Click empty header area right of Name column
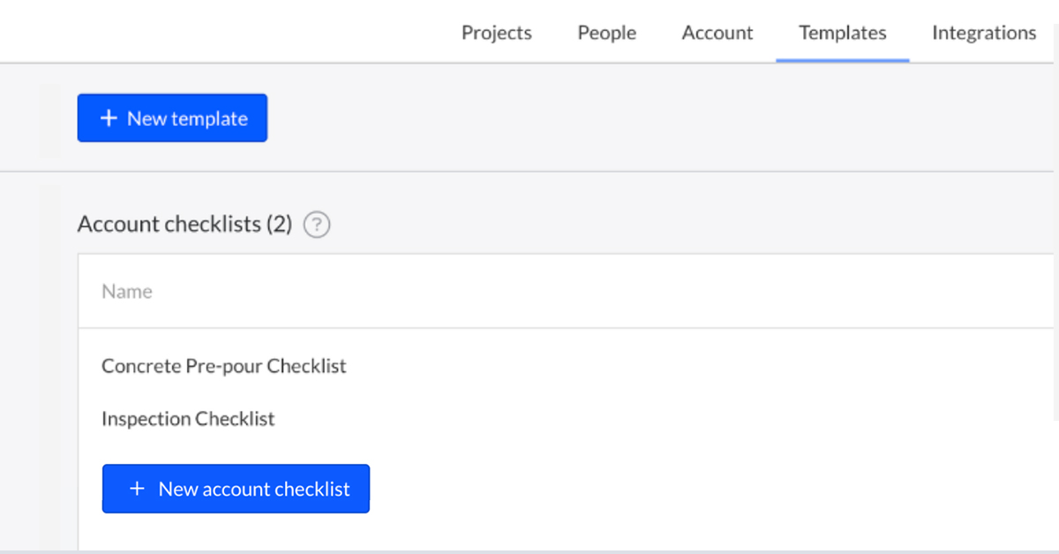 [x=618, y=291]
